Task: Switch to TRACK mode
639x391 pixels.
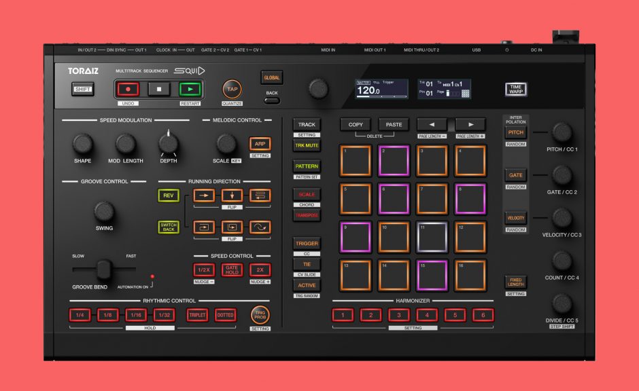Action: (306, 124)
